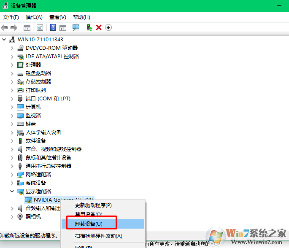Click the Properties toolbar icon
289x248 pixels.
point(40,27)
